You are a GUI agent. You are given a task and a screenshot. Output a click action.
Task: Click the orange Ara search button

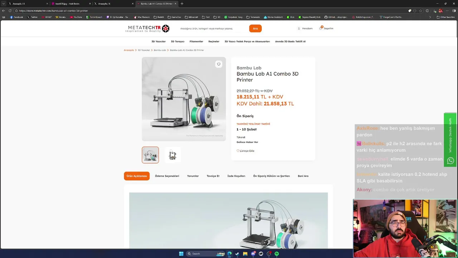click(255, 28)
